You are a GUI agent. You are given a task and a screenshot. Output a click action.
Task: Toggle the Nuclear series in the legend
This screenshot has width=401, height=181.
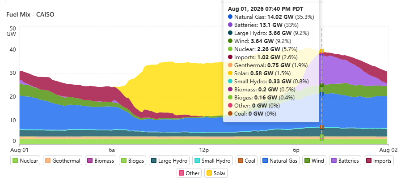(x=25, y=161)
